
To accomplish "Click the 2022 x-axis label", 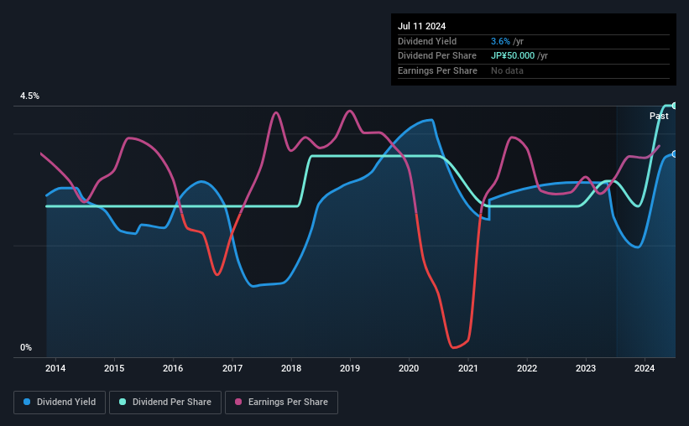I will point(527,368).
